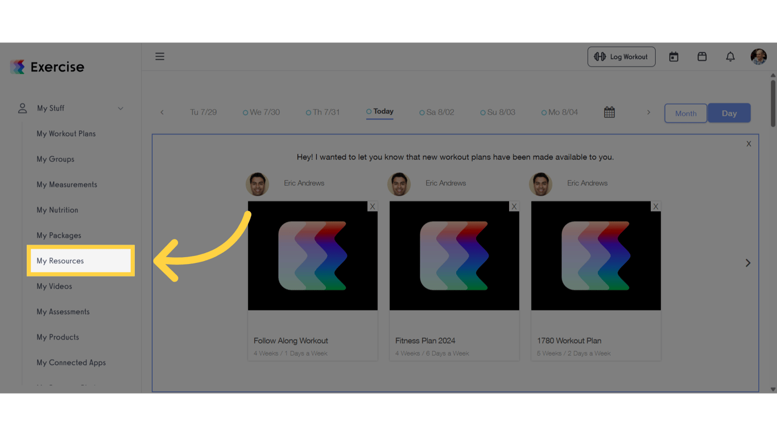Image resolution: width=777 pixels, height=436 pixels.
Task: Select Su 8/03 date
Action: (498, 112)
